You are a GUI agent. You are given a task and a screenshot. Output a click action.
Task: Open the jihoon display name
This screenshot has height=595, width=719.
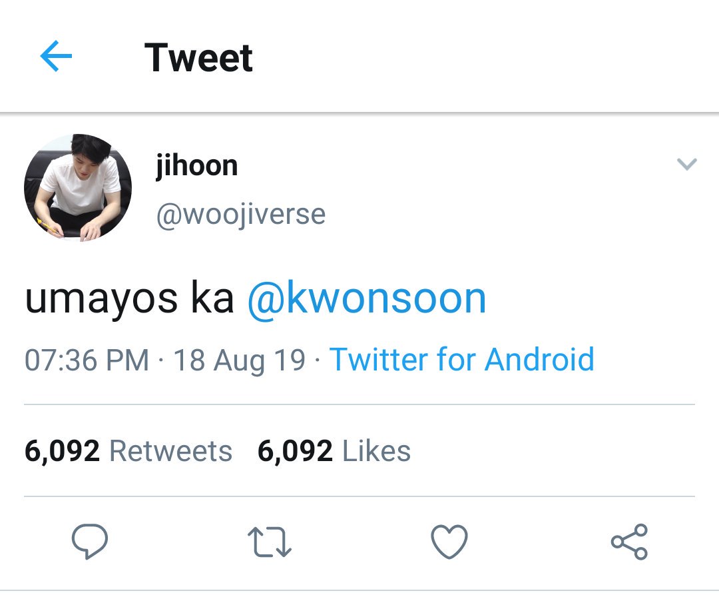[x=196, y=166]
